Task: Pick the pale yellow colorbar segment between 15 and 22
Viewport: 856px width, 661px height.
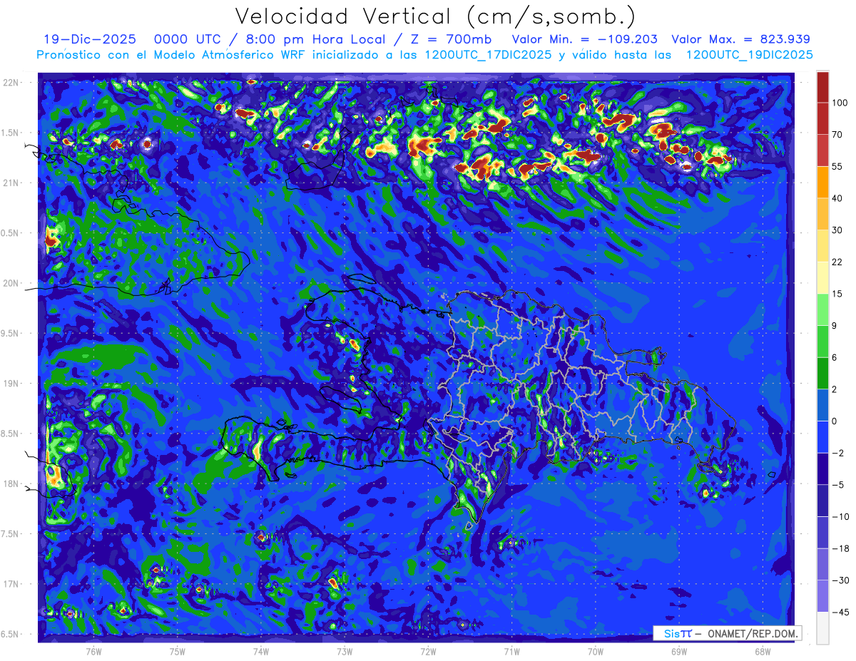Action: 822,277
